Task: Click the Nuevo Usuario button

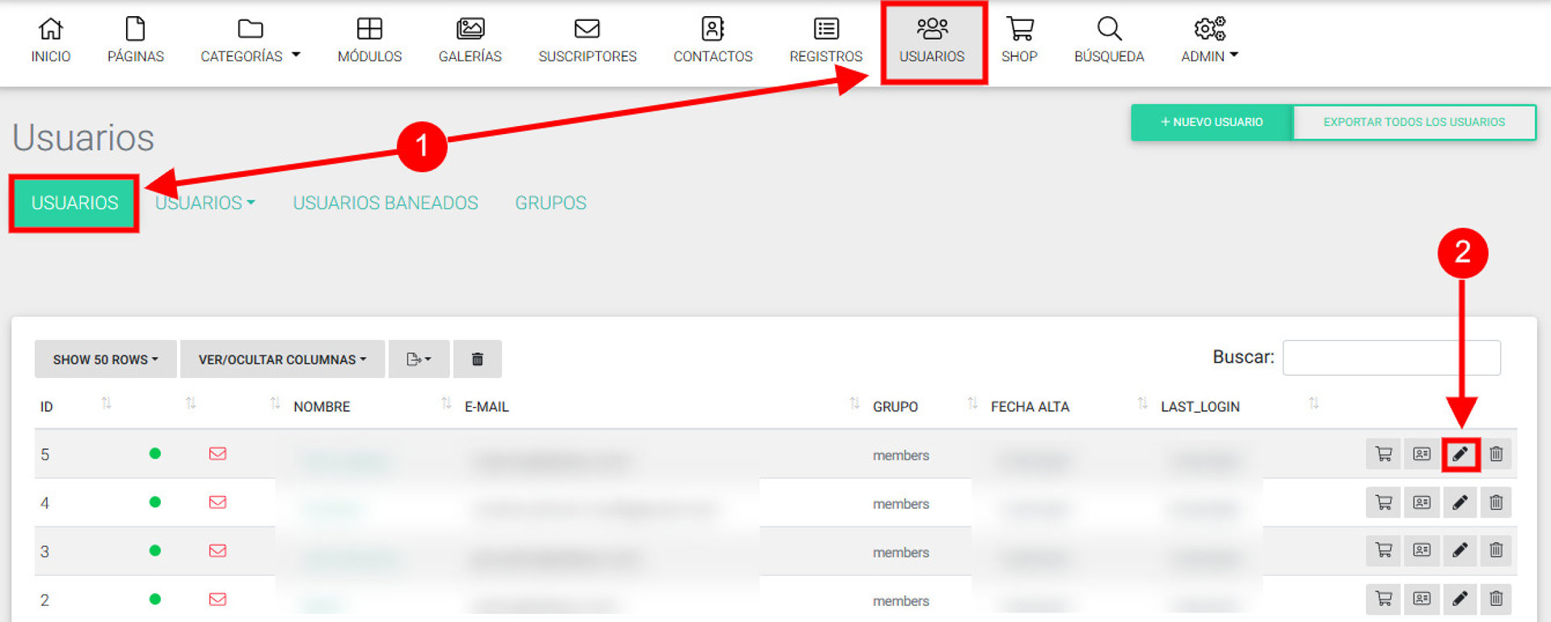Action: (x=1211, y=122)
